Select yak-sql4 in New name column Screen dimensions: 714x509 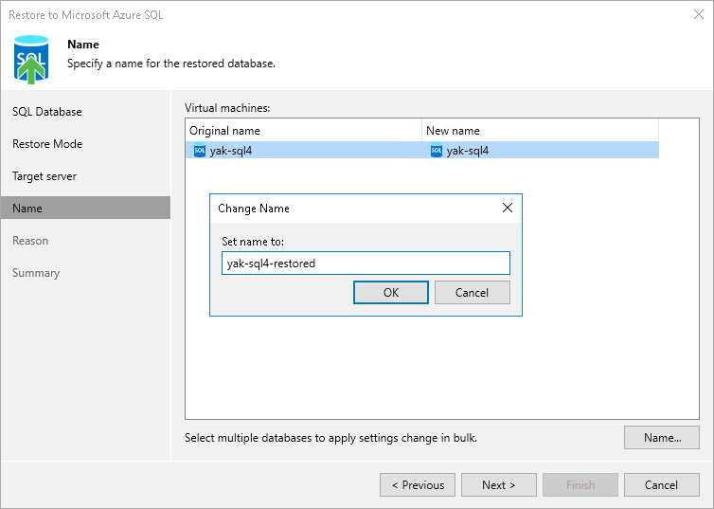coord(468,151)
